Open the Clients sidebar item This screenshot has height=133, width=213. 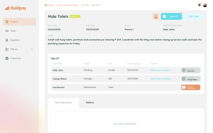pyautogui.click(x=19, y=49)
